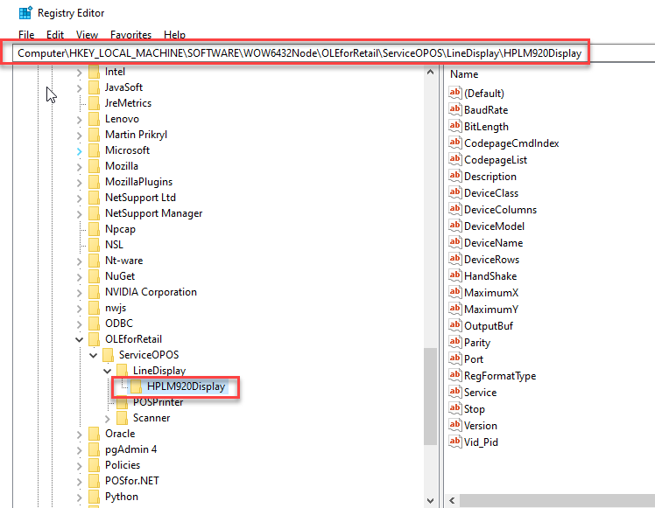The height and width of the screenshot is (508, 655).
Task: Open the Favorites menu
Action: pos(130,35)
